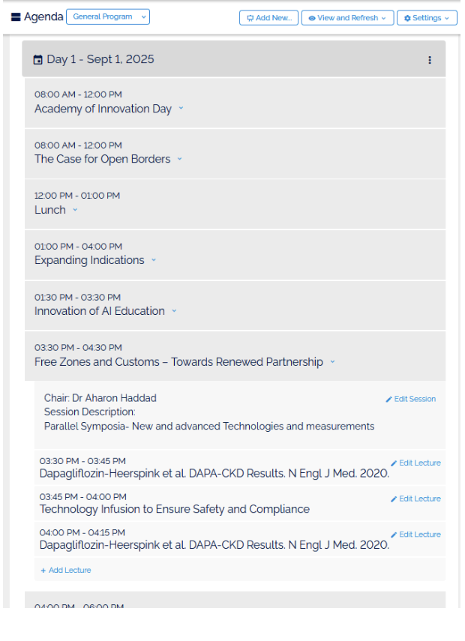Viewport: 465px width, 641px height.
Task: Click the calendar icon beside Day 1
Action: [x=38, y=60]
